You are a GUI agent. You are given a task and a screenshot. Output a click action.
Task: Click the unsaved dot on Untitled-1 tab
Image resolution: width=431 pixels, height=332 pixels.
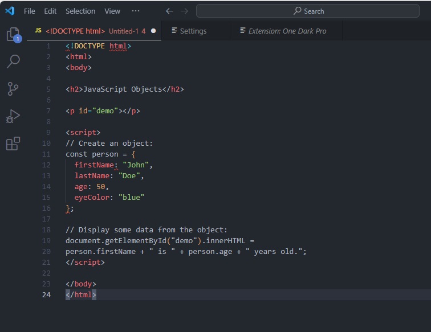point(153,31)
